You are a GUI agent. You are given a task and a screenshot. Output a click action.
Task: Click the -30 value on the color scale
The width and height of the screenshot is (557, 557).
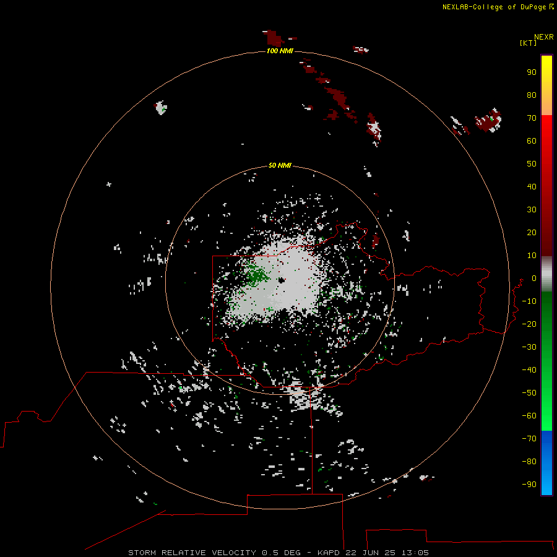click(x=529, y=347)
